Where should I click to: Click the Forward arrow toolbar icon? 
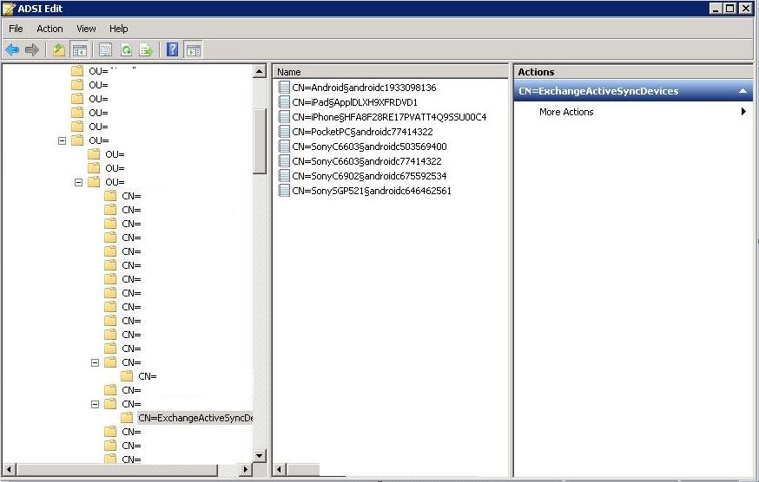[x=32, y=49]
